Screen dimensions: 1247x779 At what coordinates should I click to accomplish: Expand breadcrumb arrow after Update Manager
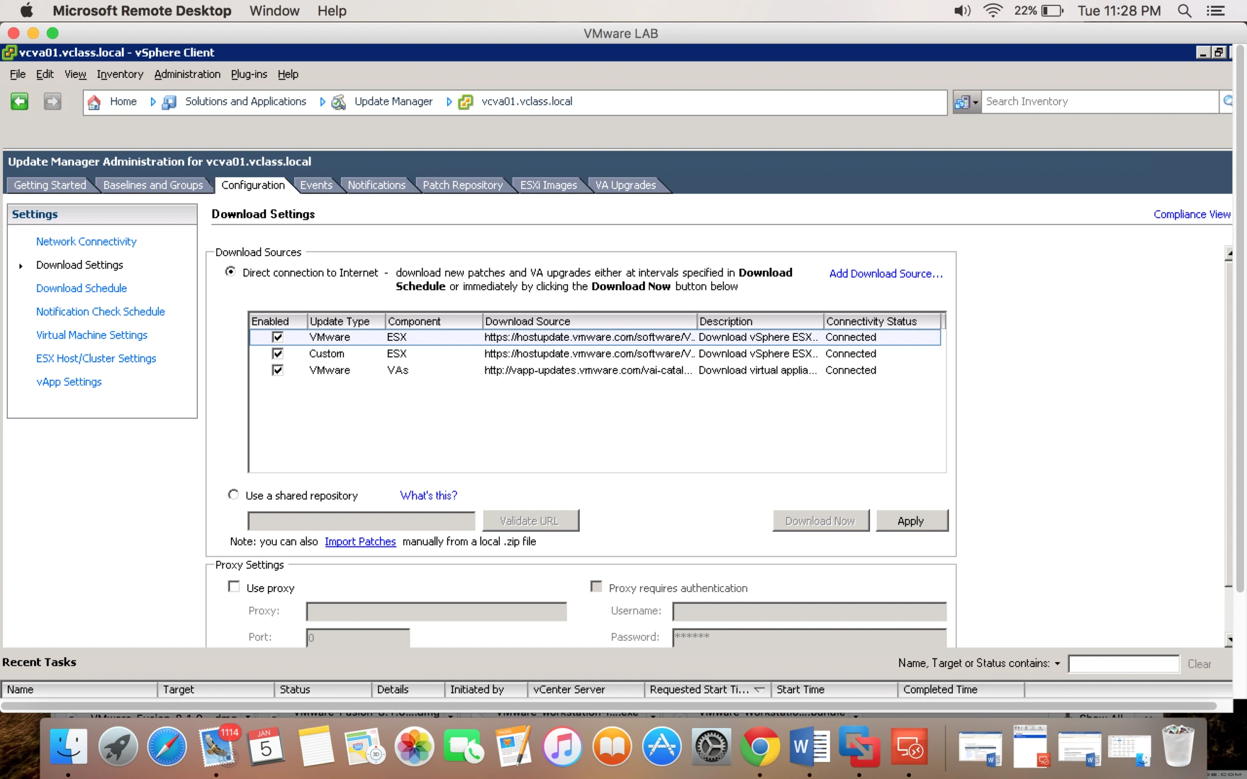click(x=449, y=102)
